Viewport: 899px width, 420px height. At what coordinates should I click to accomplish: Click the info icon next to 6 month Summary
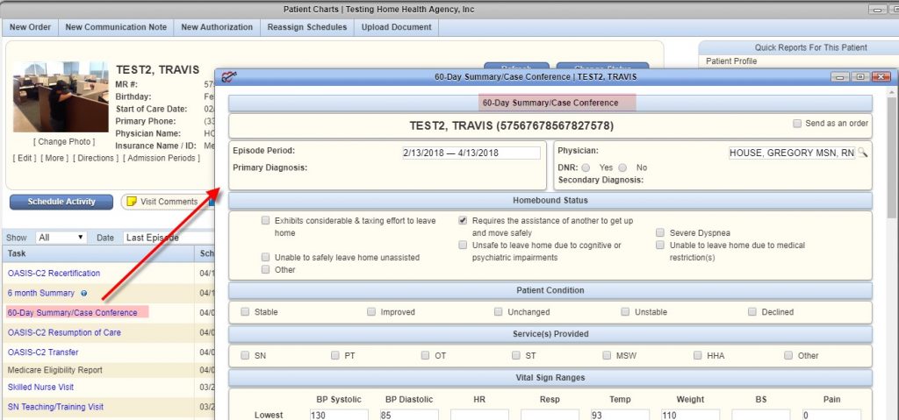[x=83, y=294]
